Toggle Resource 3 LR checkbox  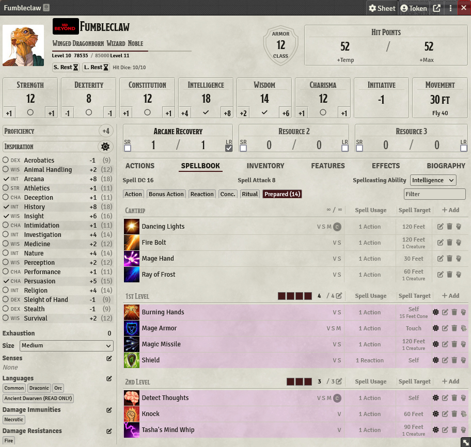coord(463,148)
